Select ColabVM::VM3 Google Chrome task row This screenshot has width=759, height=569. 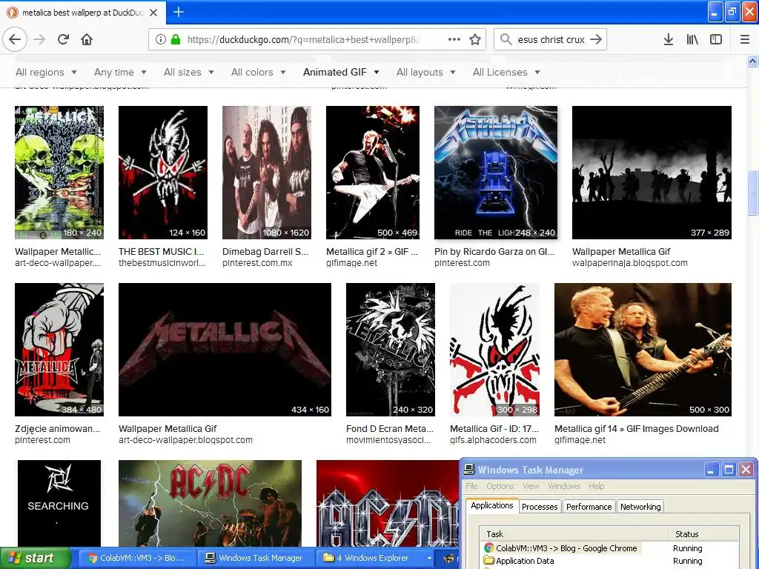(x=609, y=548)
